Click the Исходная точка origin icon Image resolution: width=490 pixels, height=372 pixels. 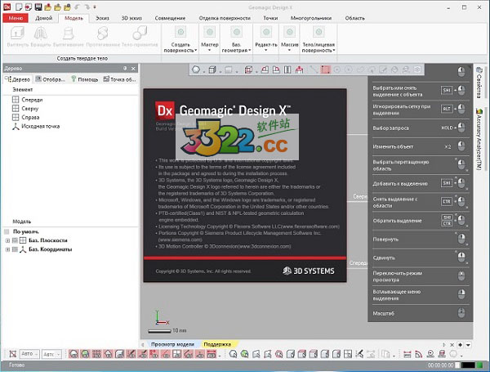16,126
